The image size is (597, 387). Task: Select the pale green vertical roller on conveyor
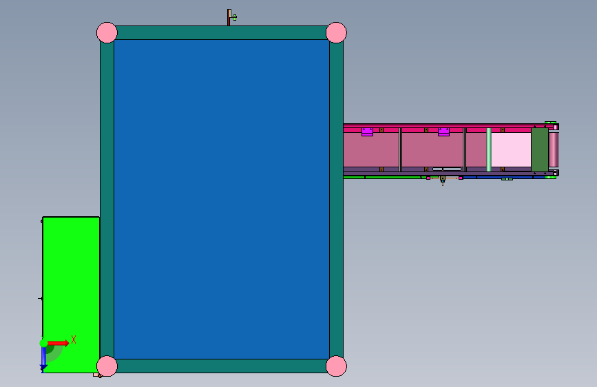tap(489, 149)
